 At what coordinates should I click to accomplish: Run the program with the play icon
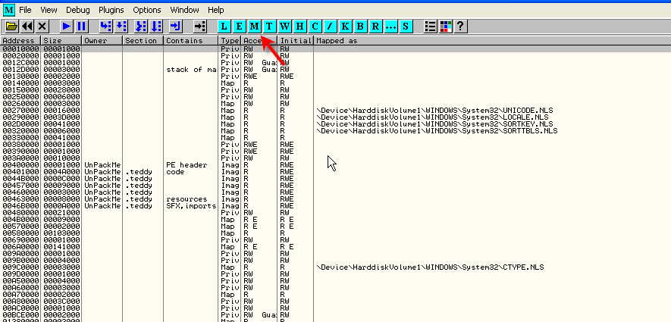pyautogui.click(x=67, y=26)
